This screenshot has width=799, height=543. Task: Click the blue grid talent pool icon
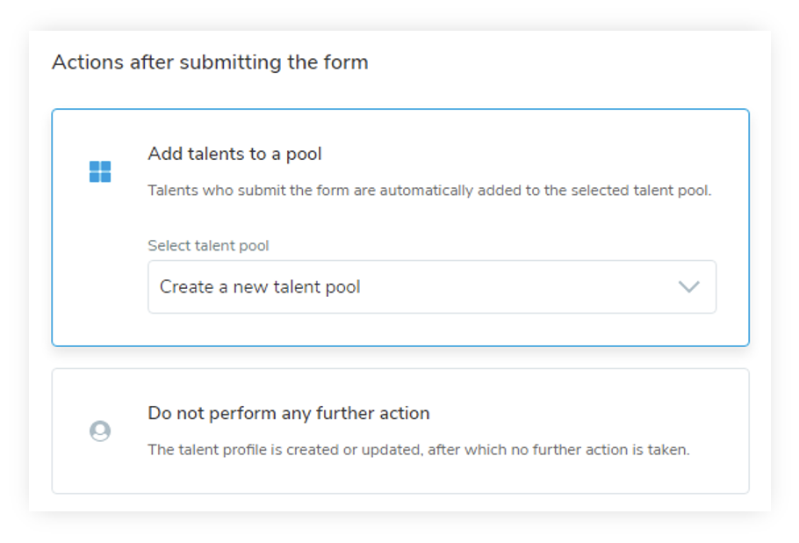100,171
